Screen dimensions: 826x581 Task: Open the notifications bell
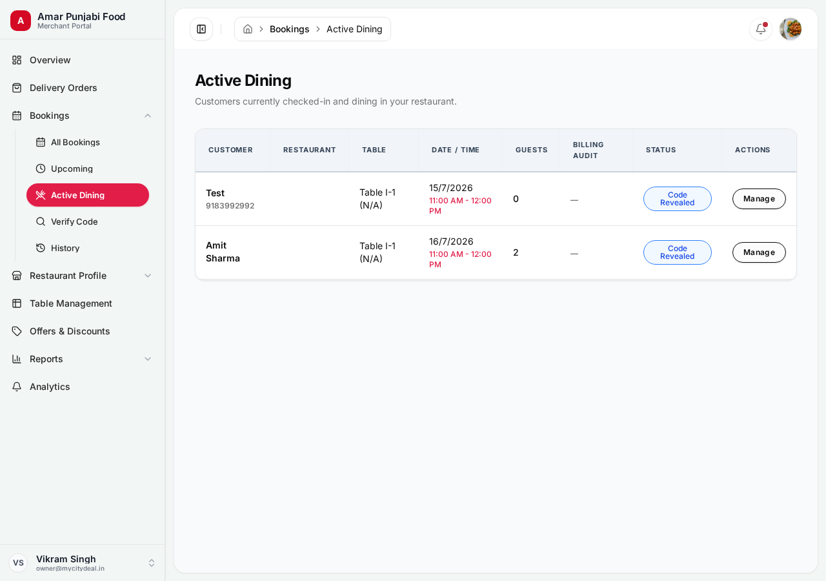761,29
